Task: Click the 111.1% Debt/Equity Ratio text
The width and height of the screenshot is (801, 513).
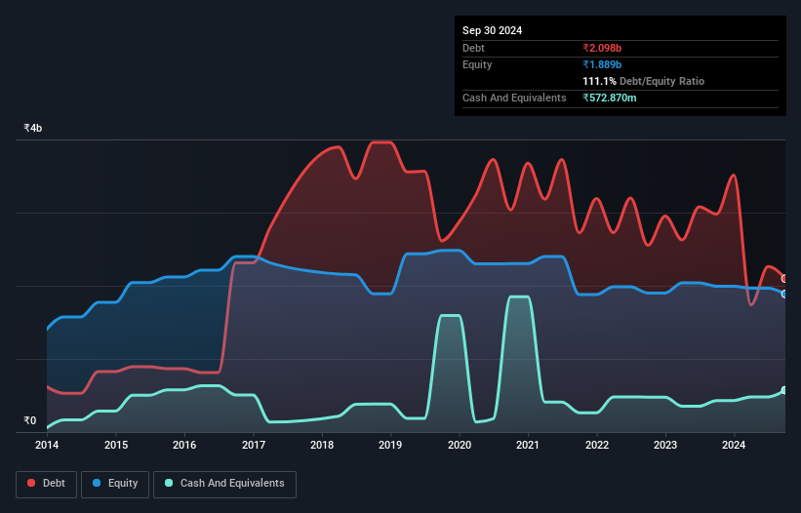Action: click(643, 81)
